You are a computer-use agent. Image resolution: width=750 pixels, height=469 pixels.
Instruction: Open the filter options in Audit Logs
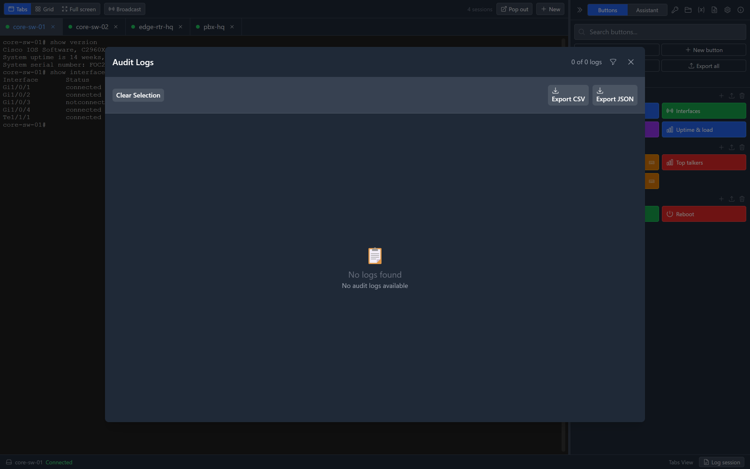tap(613, 62)
